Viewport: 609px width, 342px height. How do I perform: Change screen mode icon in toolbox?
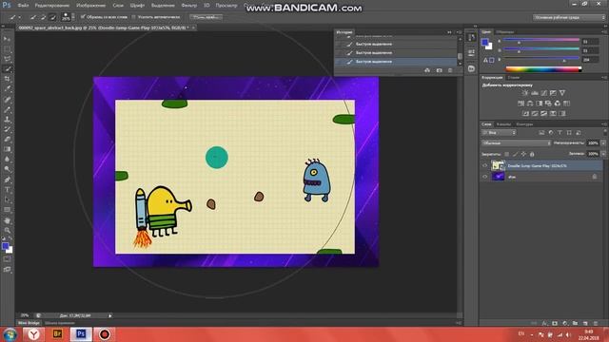7,269
